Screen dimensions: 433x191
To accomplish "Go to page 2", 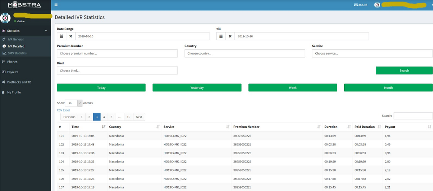I will tap(89, 117).
